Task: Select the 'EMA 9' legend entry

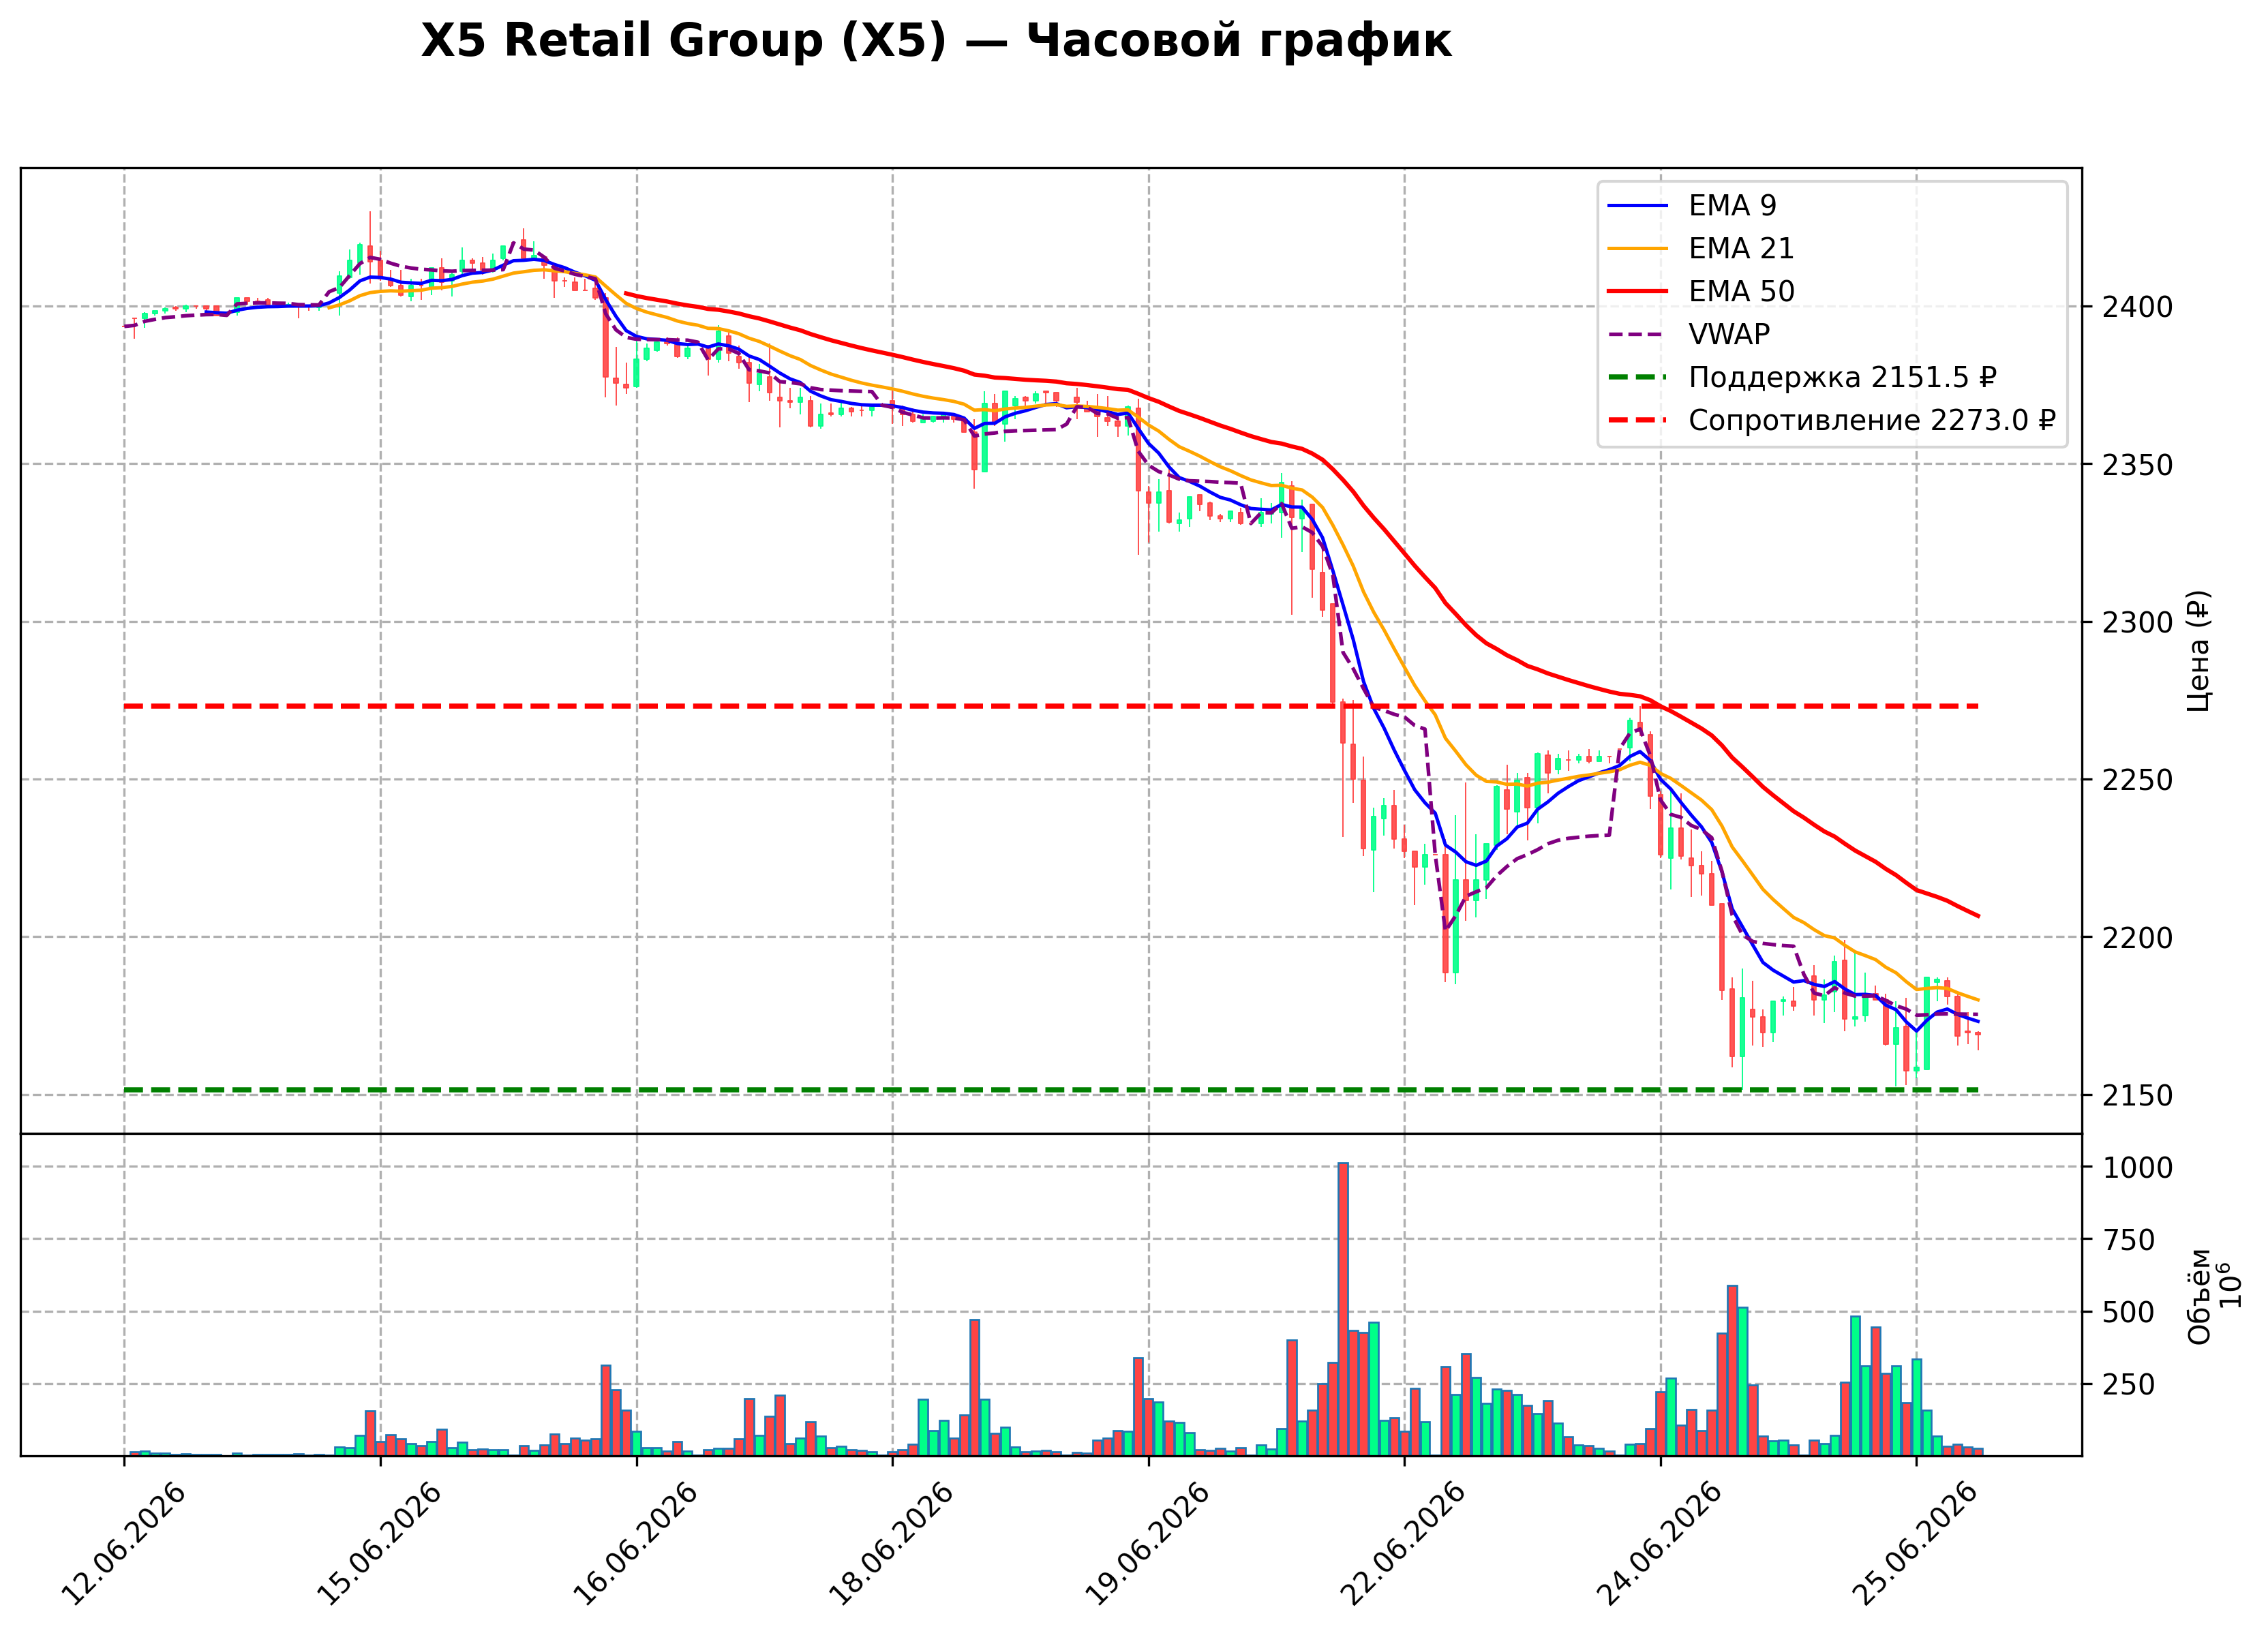Action: (x=1692, y=205)
